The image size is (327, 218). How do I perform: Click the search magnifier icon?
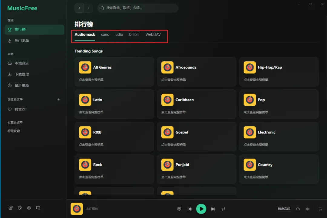(102, 8)
